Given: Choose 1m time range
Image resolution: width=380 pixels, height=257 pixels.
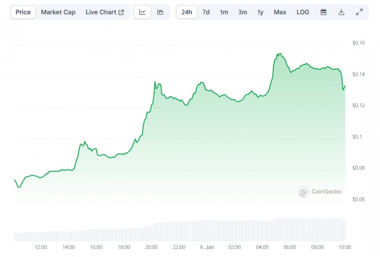Looking at the screenshot, I should 224,12.
